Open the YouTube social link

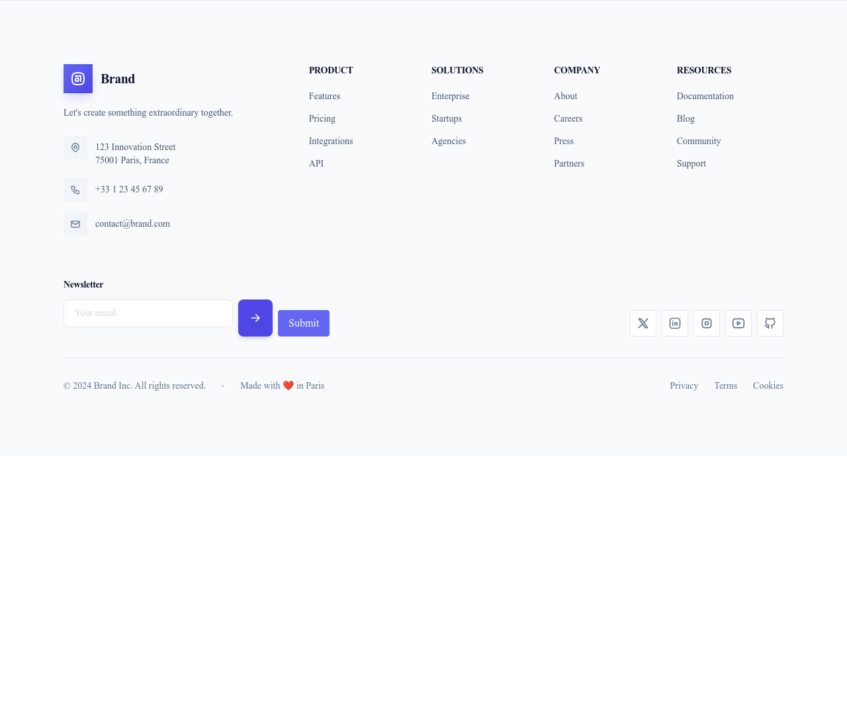click(738, 323)
